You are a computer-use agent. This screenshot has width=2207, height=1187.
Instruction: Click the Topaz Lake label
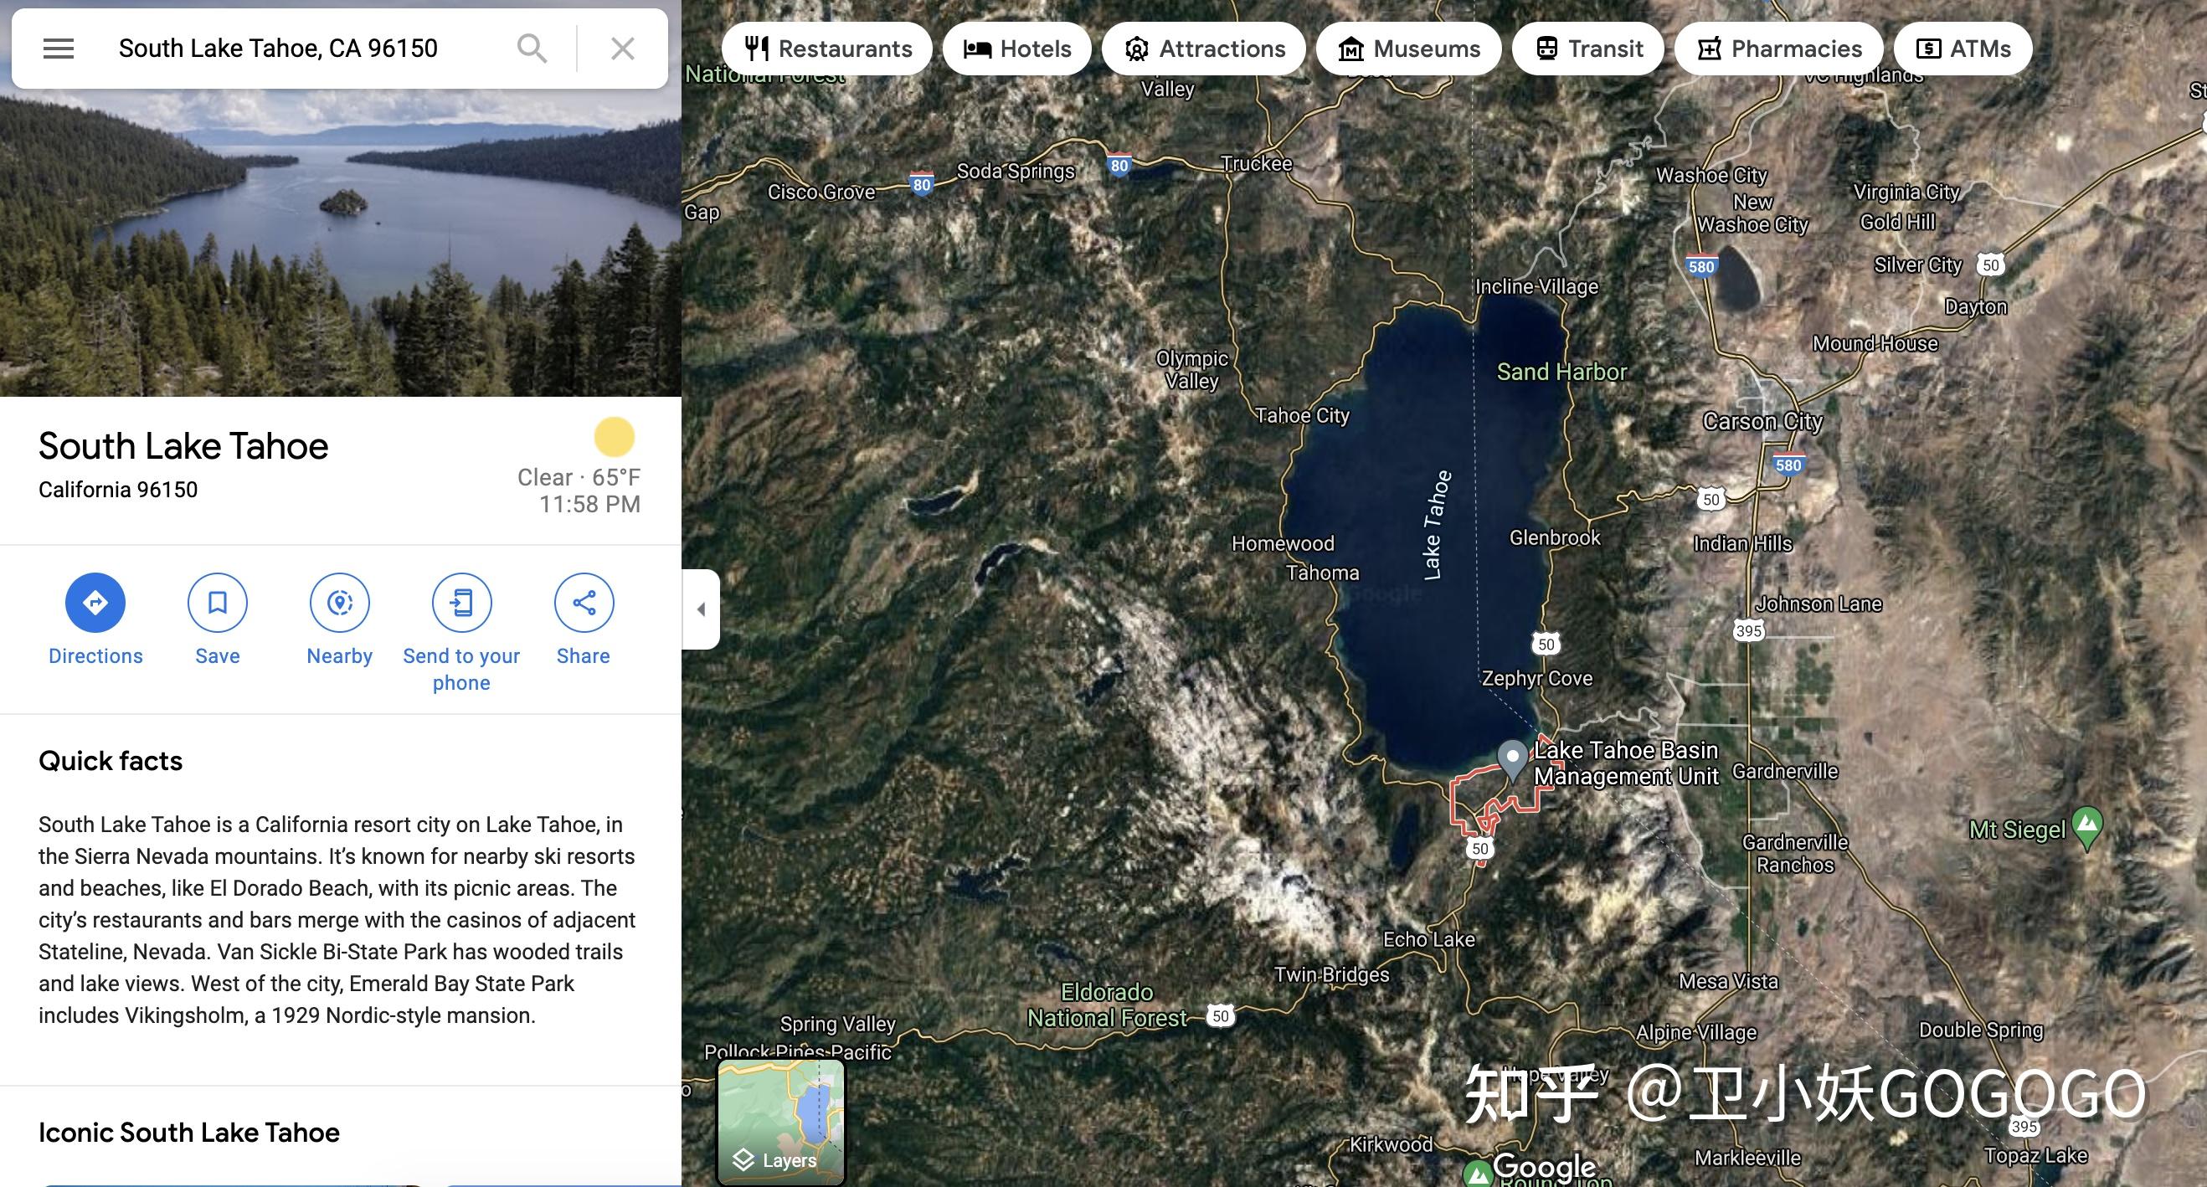click(2035, 1155)
